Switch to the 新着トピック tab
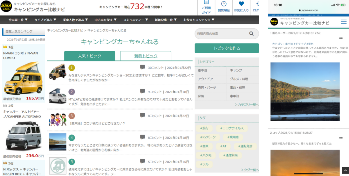The height and width of the screenshot is (176, 349). (x=146, y=56)
